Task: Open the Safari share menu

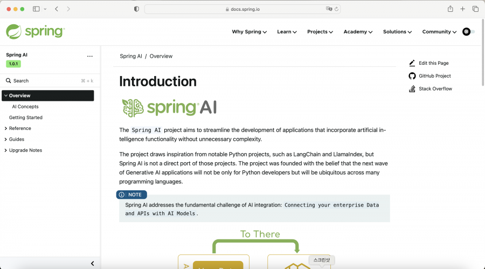Action: tap(451, 9)
